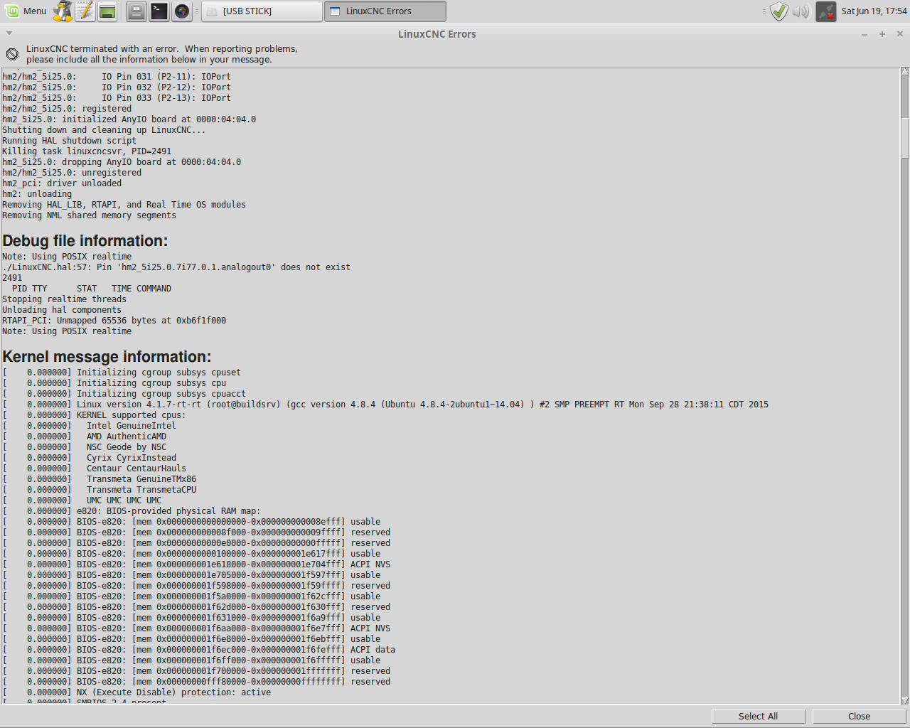Click 'Initializing cgroup subsys cpuacct' line
Viewport: 910px width, 728px height.
click(x=124, y=394)
